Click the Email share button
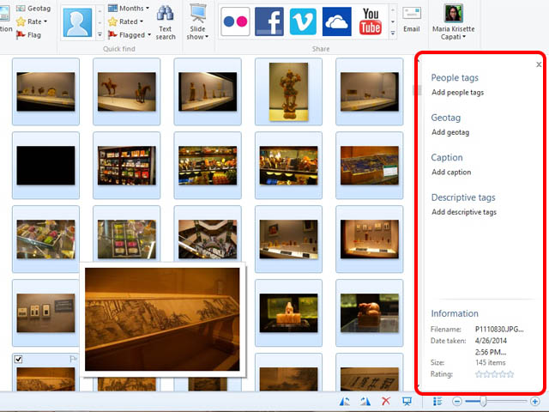 coord(412,21)
